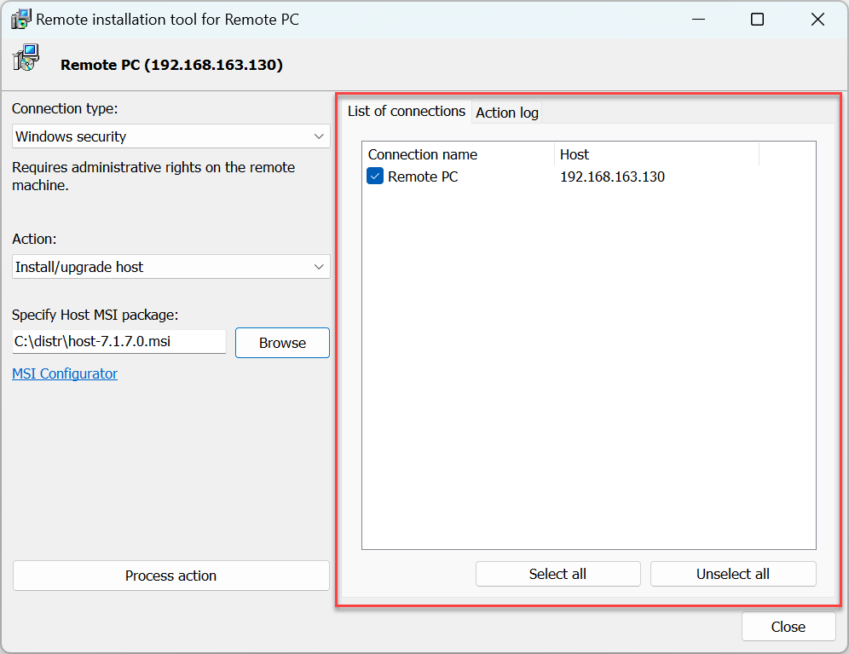Click the installer icon in the title bar

(21, 20)
